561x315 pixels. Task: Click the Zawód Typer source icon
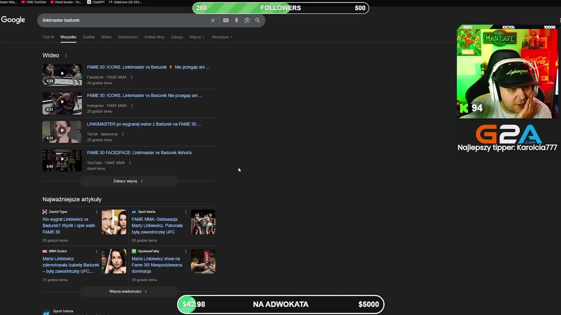click(45, 212)
